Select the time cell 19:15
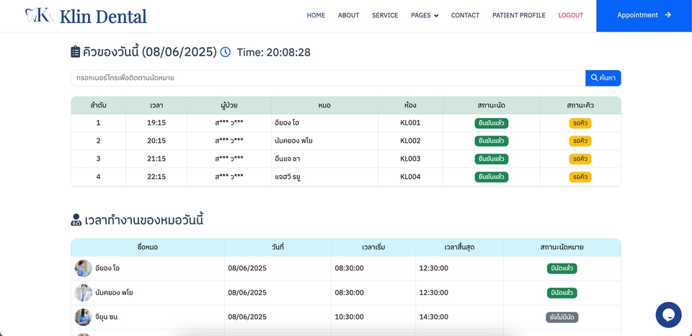Image resolution: width=692 pixels, height=336 pixels. [x=156, y=123]
